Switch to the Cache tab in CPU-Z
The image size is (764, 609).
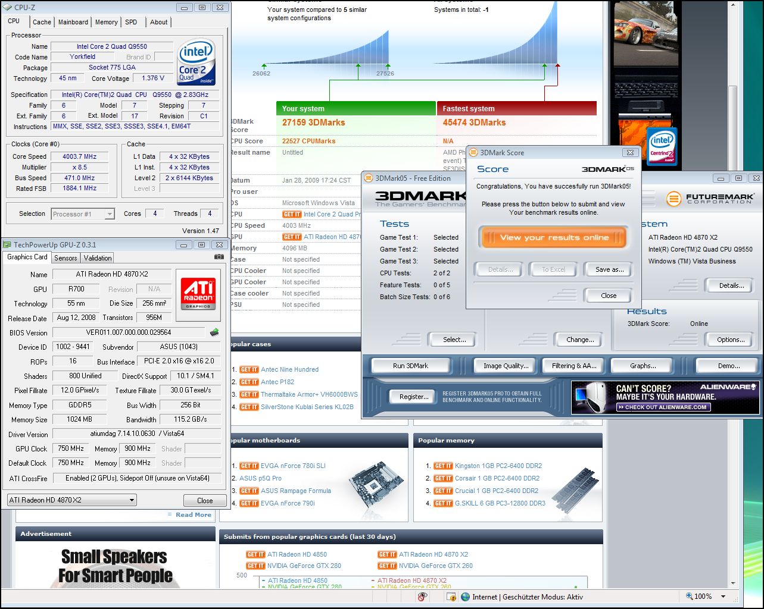point(42,22)
